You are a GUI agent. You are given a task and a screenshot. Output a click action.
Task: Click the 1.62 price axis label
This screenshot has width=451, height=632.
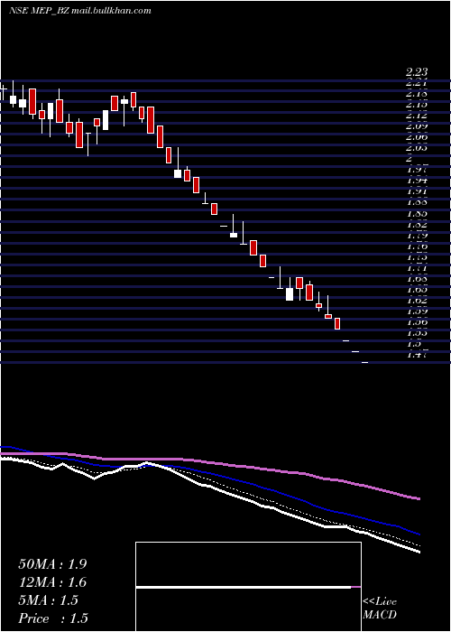tap(417, 301)
